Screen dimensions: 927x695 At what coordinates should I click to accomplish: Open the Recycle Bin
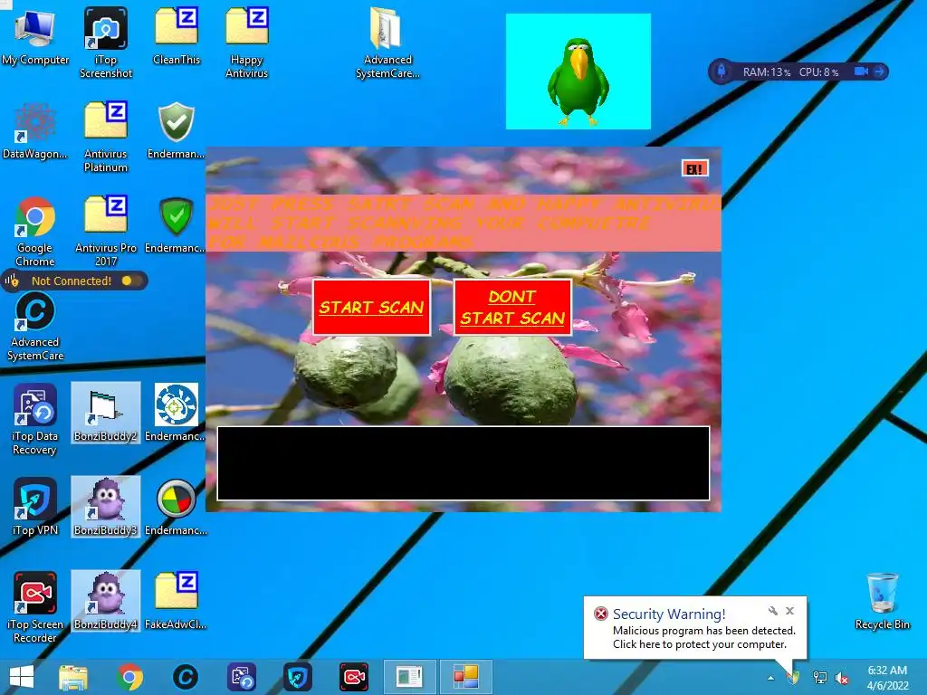pos(882,601)
